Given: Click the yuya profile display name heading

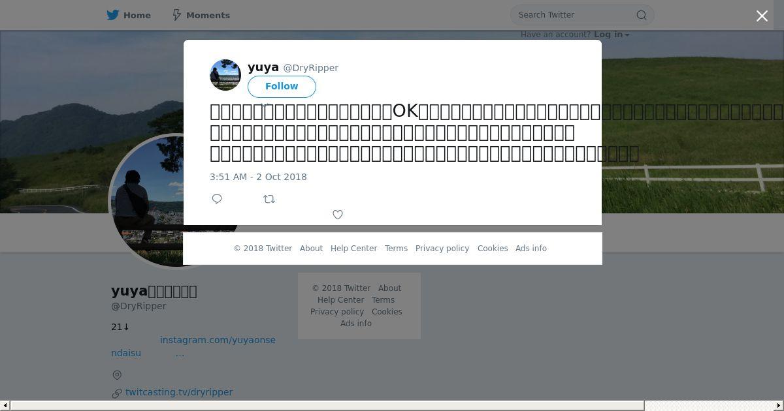Looking at the screenshot, I should [154, 291].
